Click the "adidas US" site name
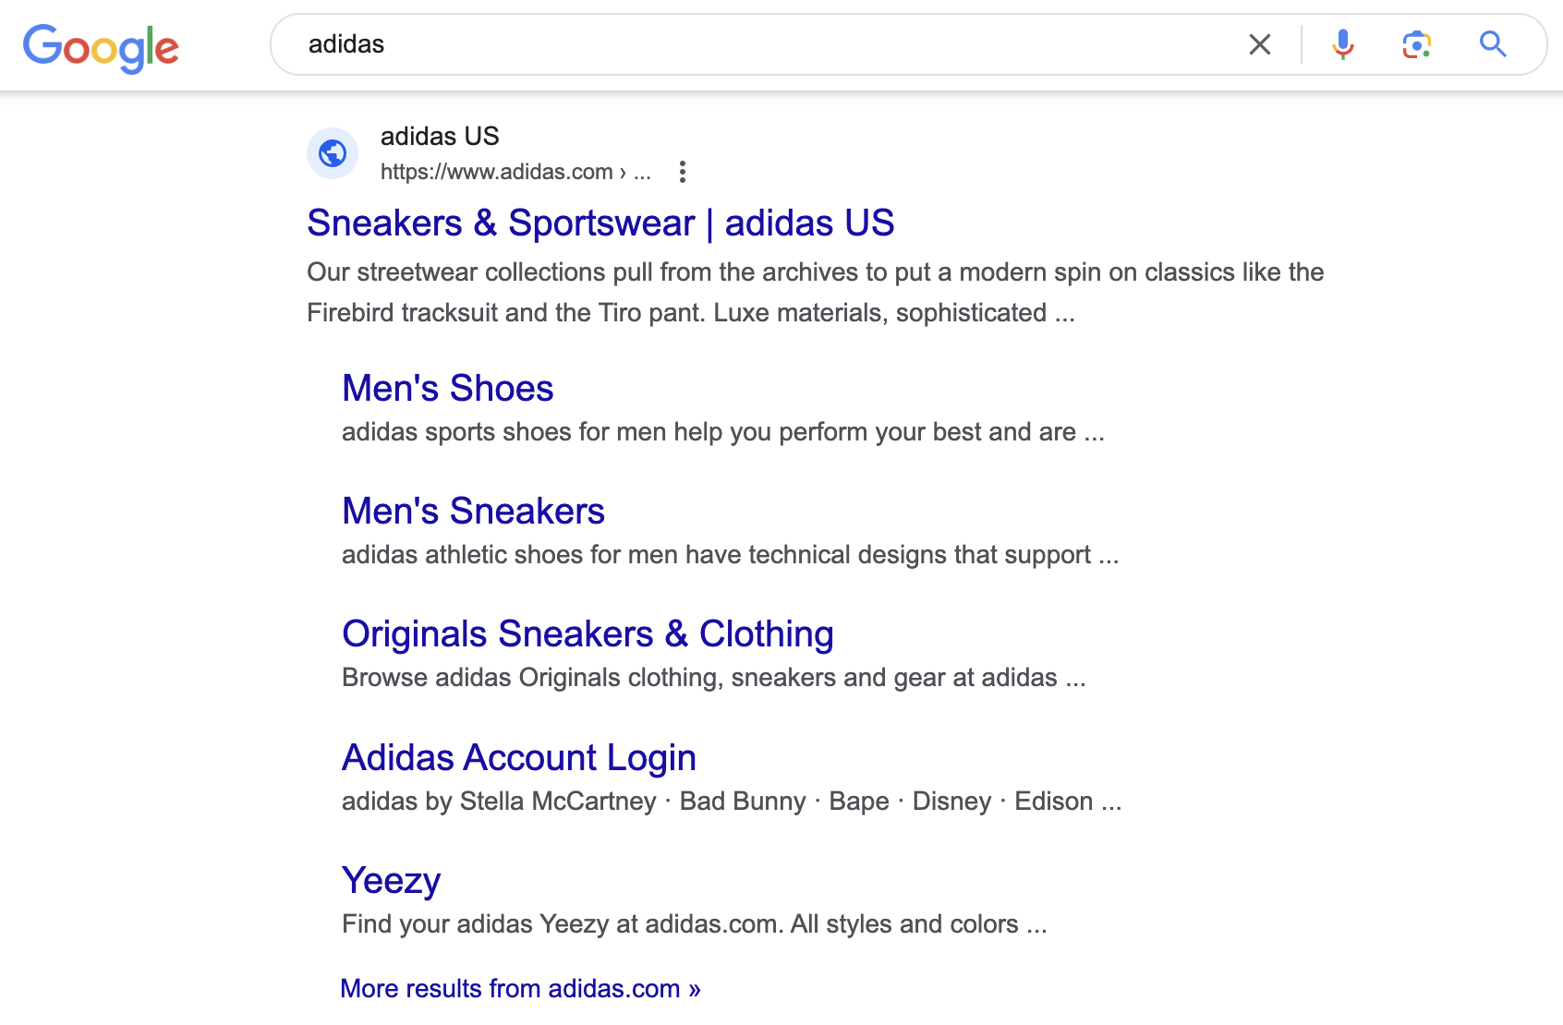The image size is (1563, 1025). (x=440, y=137)
